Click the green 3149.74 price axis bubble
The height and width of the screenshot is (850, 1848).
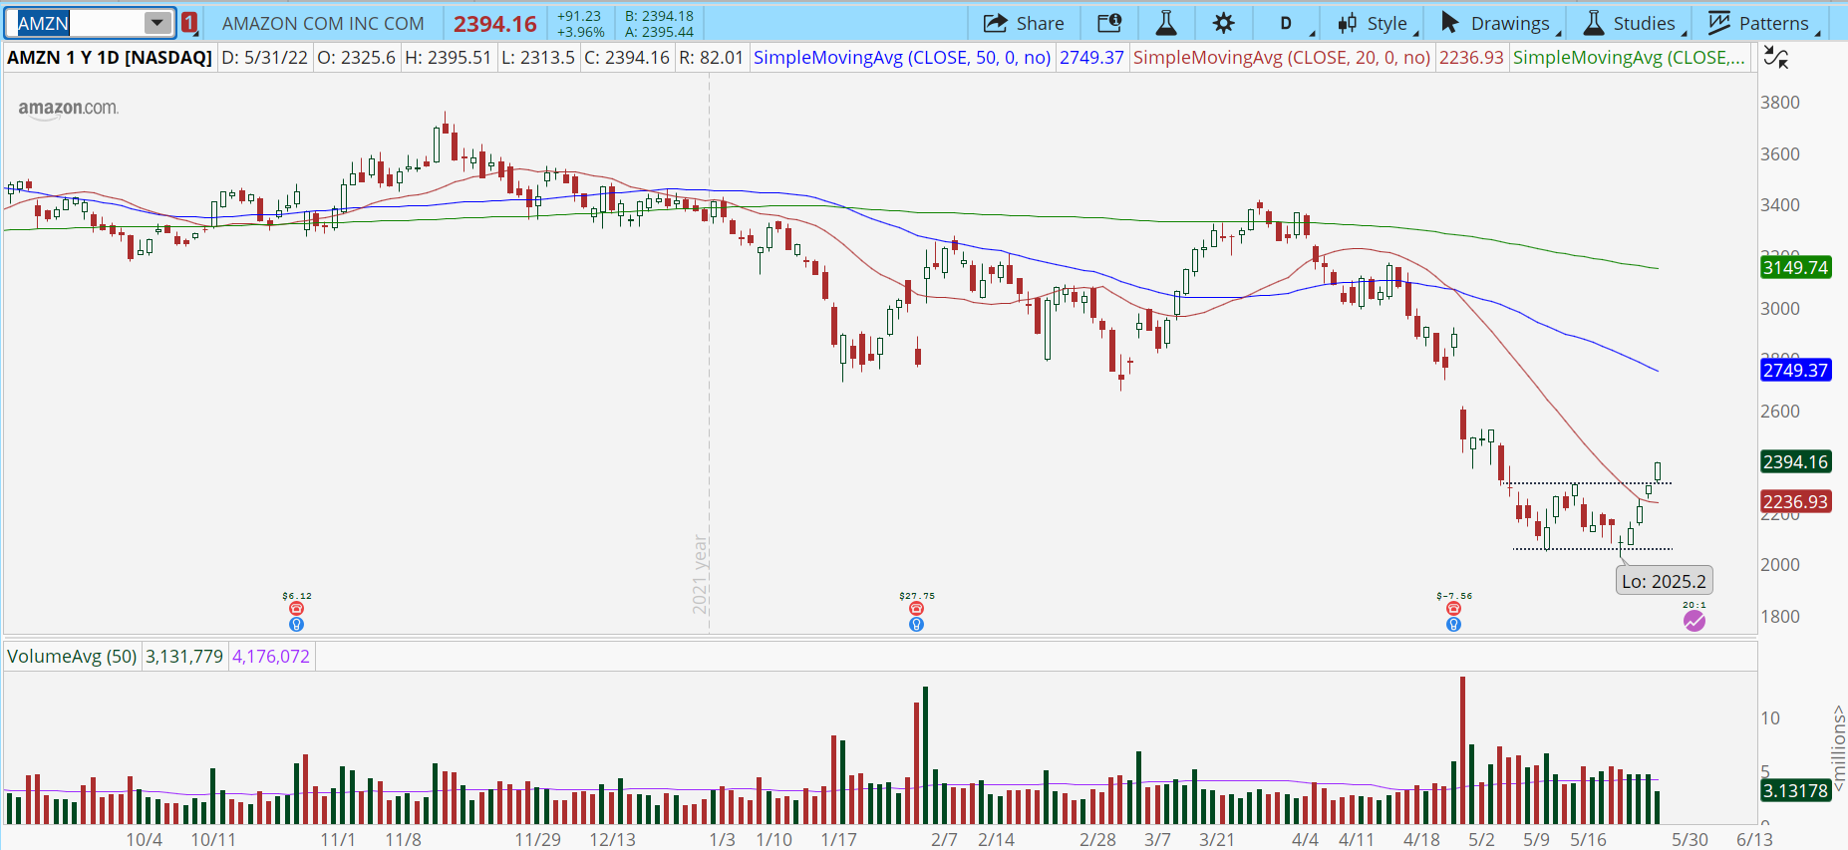(1795, 267)
